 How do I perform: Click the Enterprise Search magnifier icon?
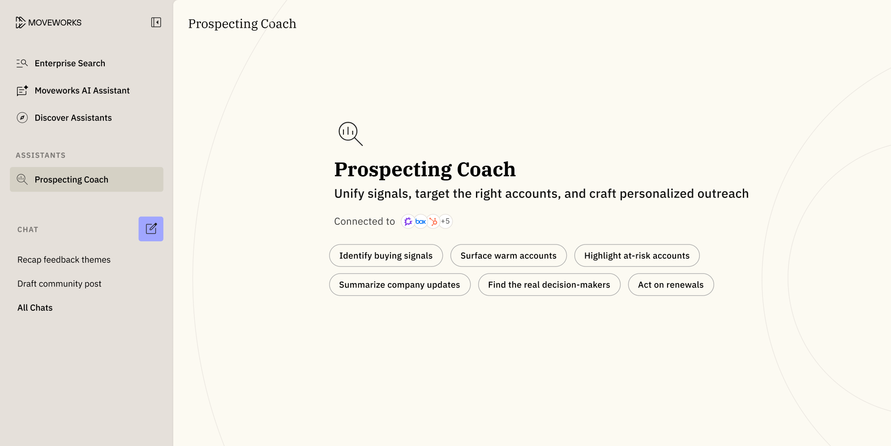pos(22,63)
